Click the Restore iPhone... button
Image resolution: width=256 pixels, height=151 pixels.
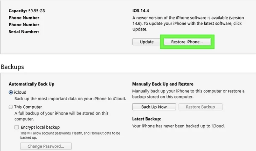point(188,42)
